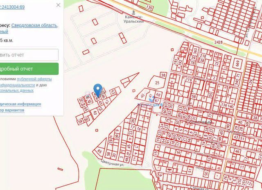Image resolution: width=262 pixels, height=190 pixels.
Task: Select parcel 669 on the map
Action: click(238, 63)
